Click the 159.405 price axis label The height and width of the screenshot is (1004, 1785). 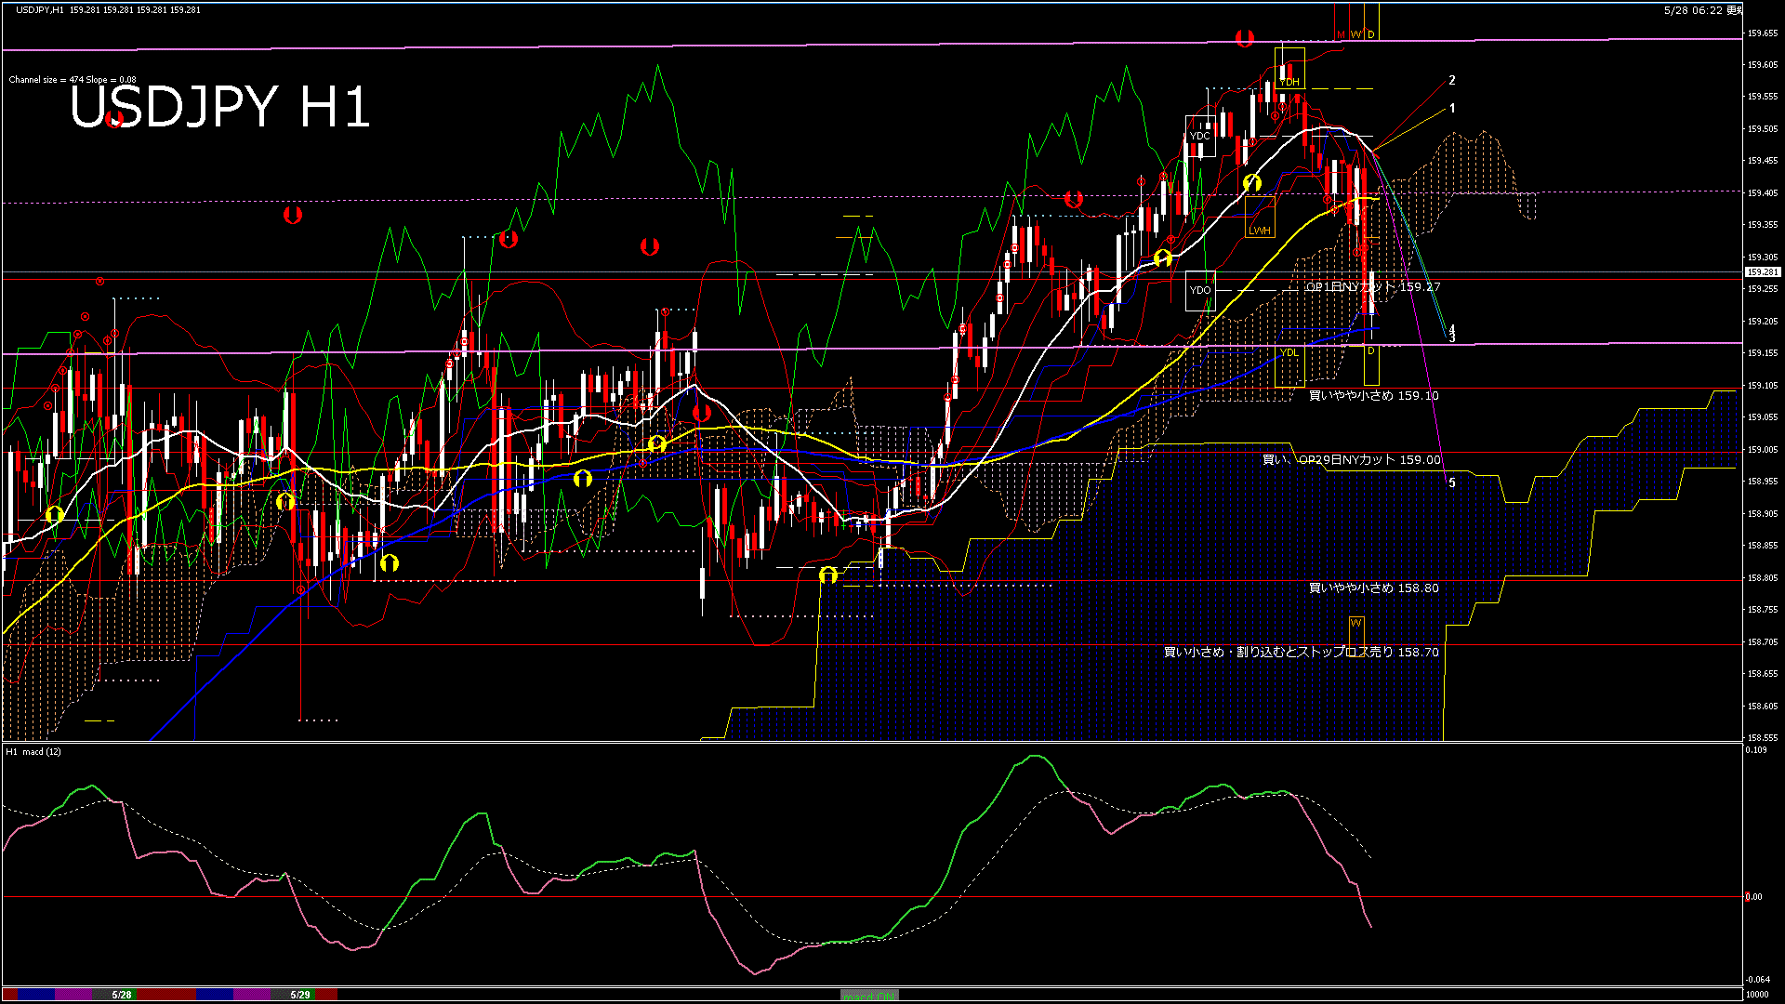click(x=1763, y=193)
